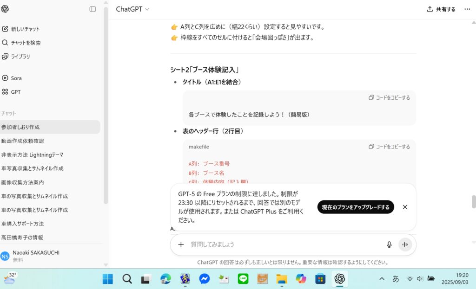Open the 高田橋寿子の情報 chat

pos(22,238)
